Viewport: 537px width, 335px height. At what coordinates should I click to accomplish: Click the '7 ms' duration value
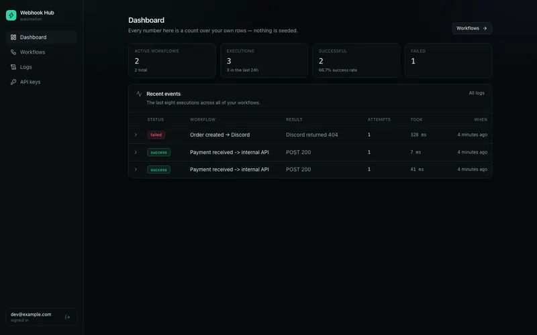pyautogui.click(x=416, y=152)
